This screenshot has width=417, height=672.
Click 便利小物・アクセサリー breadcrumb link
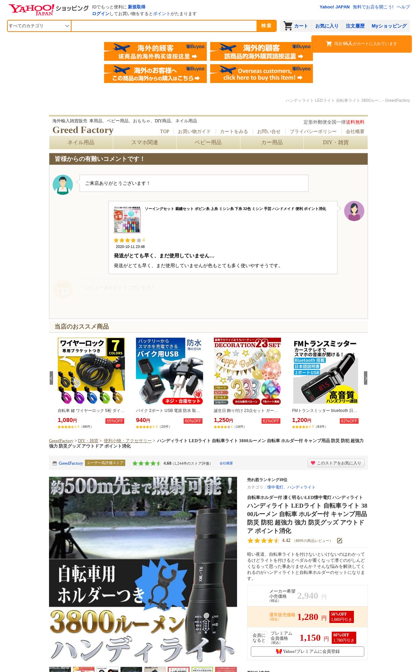point(128,441)
